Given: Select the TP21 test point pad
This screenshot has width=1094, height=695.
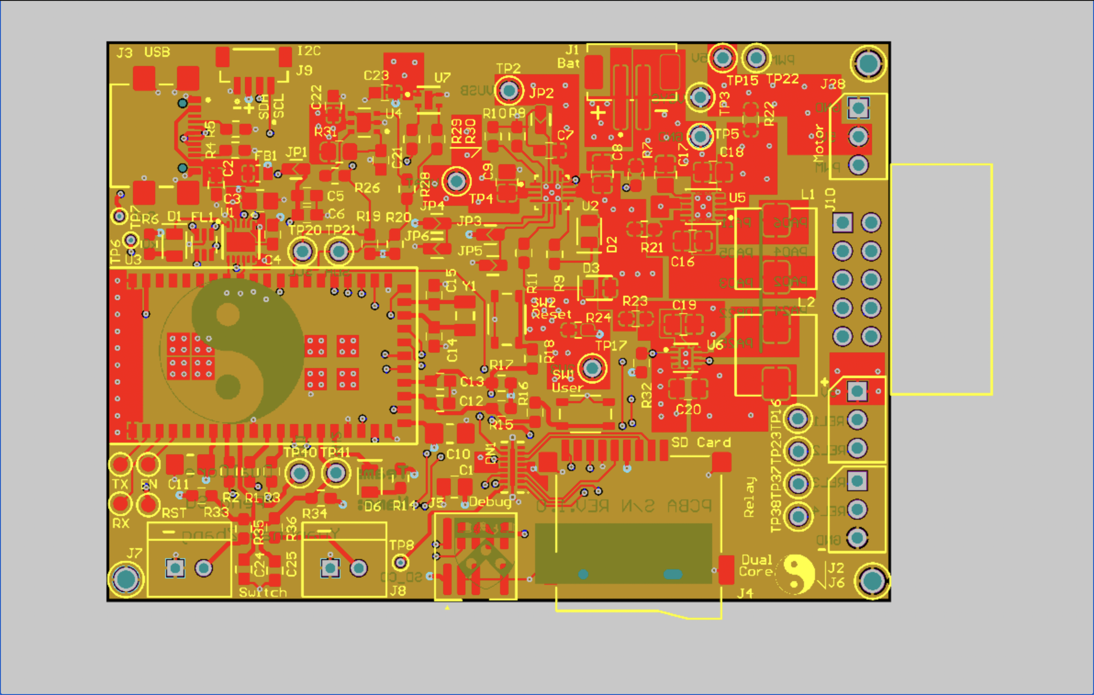Looking at the screenshot, I should (x=339, y=251).
